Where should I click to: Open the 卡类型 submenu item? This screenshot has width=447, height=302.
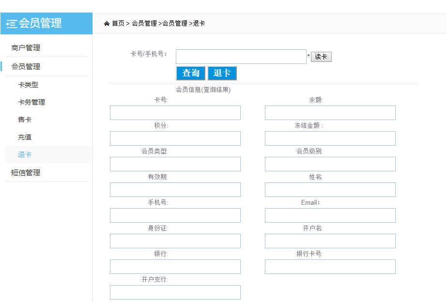28,85
